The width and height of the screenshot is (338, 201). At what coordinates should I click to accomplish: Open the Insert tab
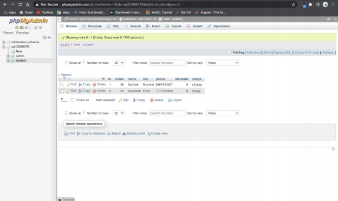click(x=153, y=26)
